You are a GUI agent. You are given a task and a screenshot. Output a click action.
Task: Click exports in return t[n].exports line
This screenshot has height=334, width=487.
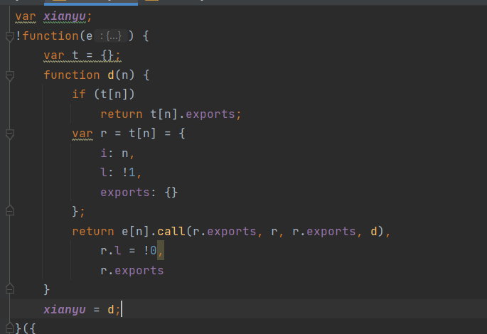tap(217, 114)
